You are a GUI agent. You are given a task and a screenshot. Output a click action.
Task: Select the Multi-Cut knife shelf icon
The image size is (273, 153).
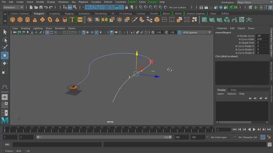point(134,20)
